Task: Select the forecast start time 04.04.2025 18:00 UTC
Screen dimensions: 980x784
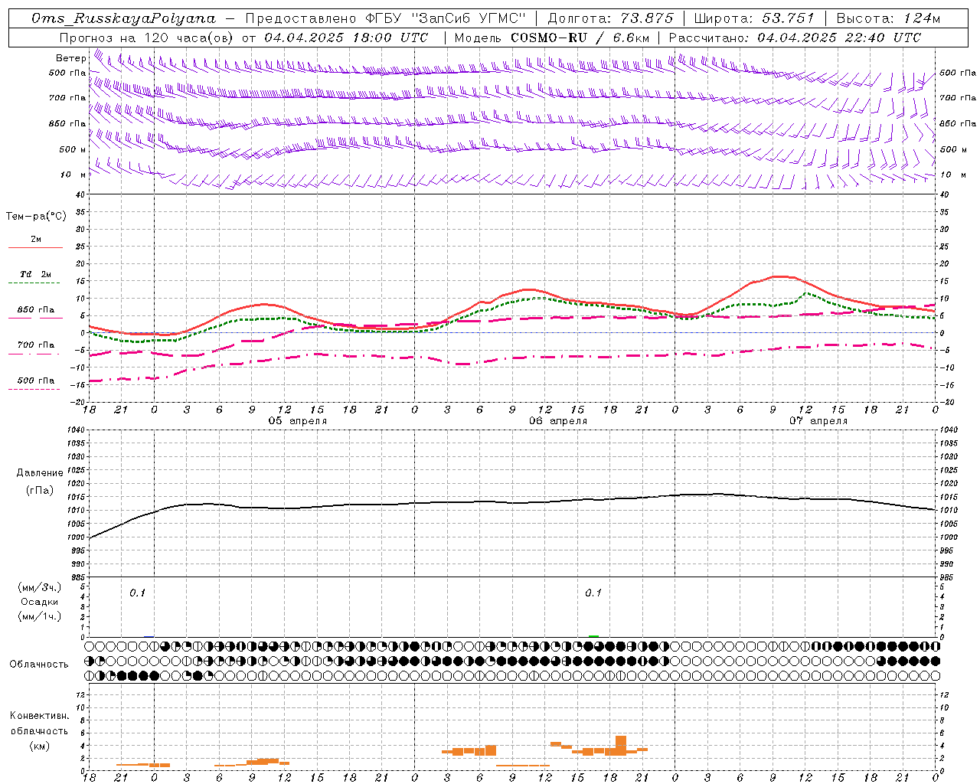Action: (x=346, y=38)
